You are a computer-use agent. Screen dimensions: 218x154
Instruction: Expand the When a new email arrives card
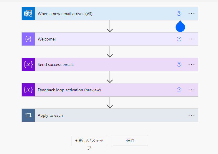pyautogui.click(x=103, y=14)
